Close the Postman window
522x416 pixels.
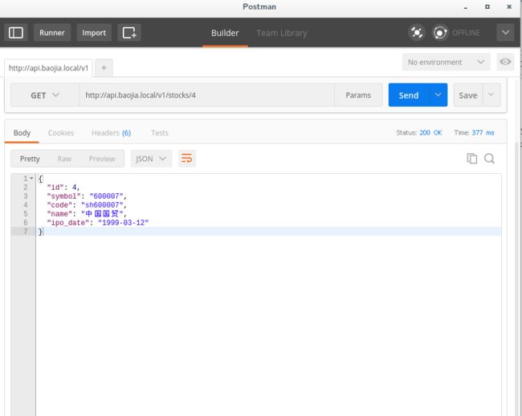[509, 6]
